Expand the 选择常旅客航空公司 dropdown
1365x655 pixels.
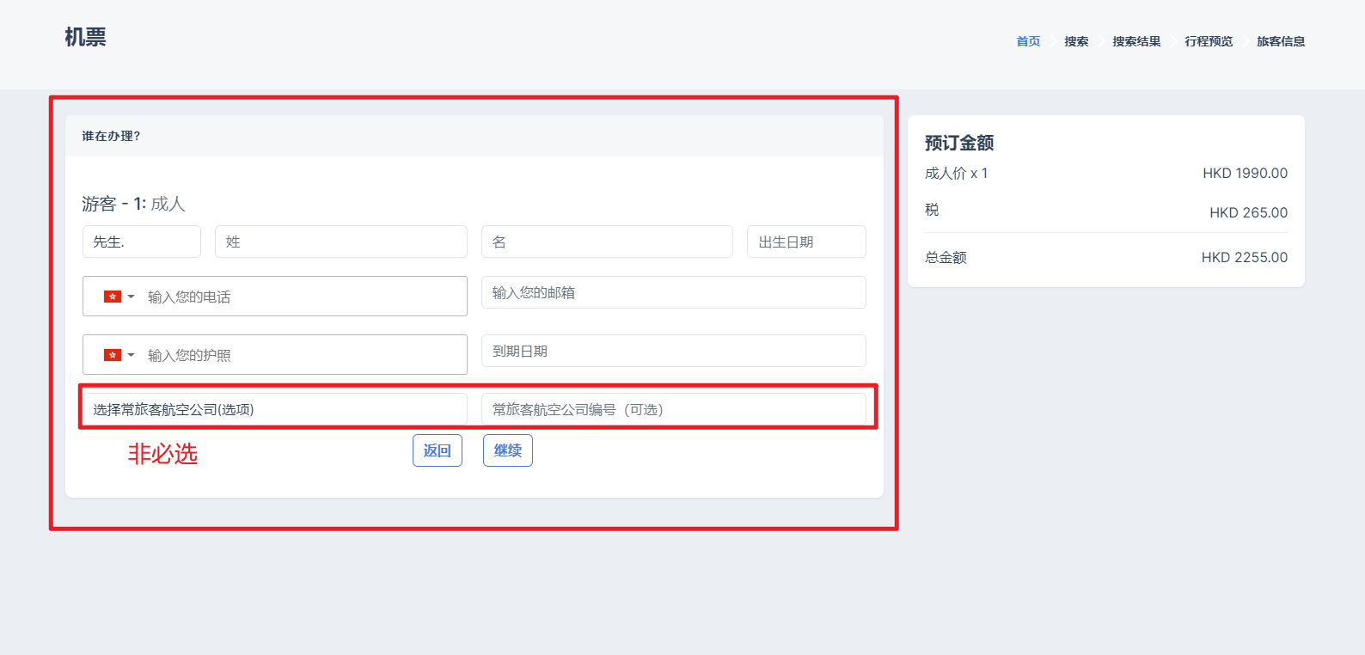coord(275,409)
